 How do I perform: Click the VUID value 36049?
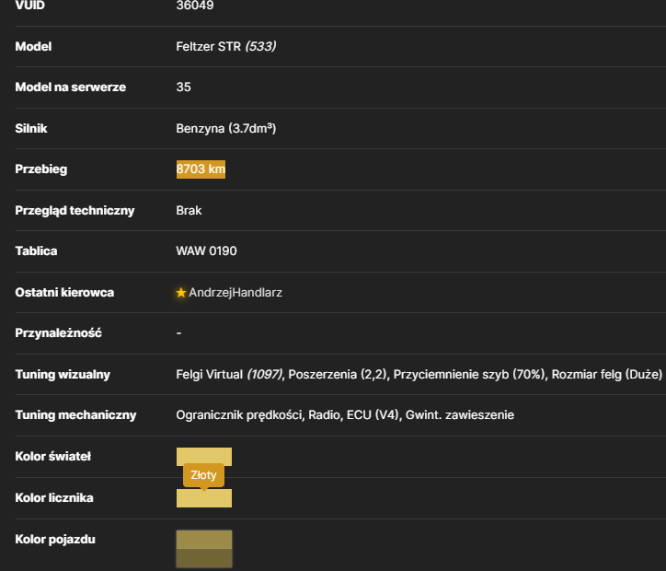194,6
